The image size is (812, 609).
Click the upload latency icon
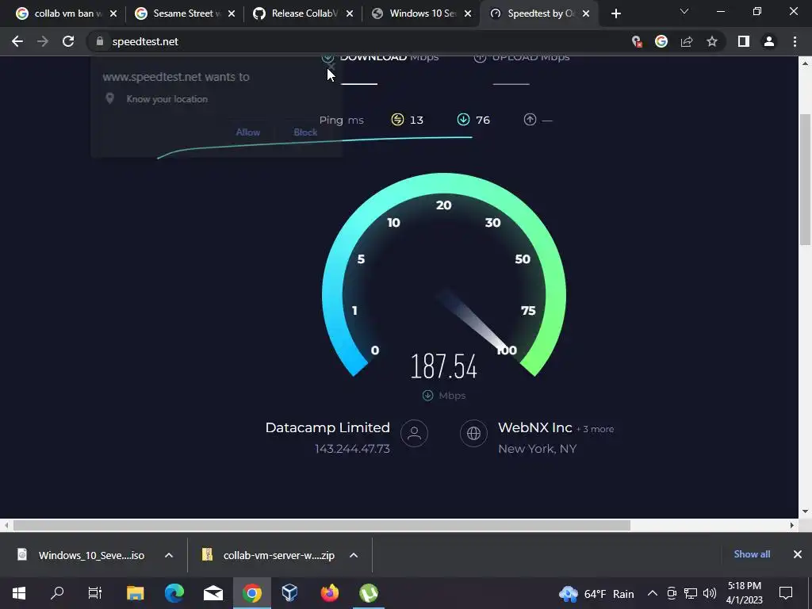(x=530, y=120)
